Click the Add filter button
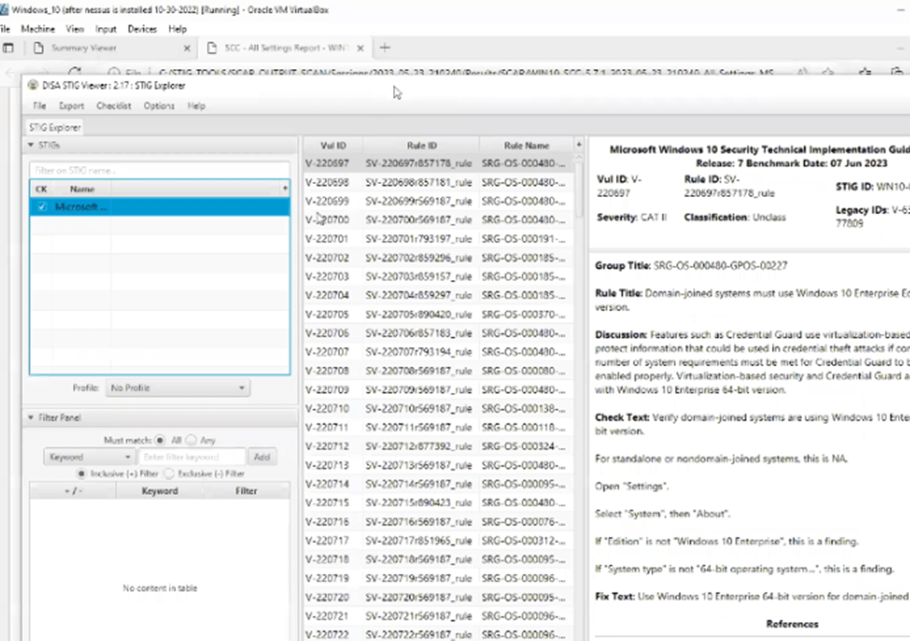This screenshot has width=910, height=641. point(261,457)
